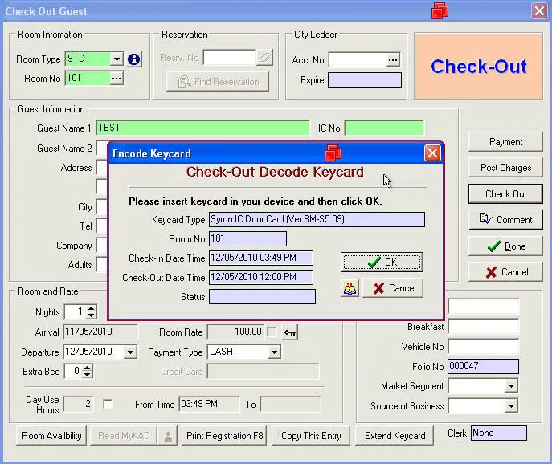Click Extend Keycard button
Image resolution: width=552 pixels, height=464 pixels.
(395, 436)
